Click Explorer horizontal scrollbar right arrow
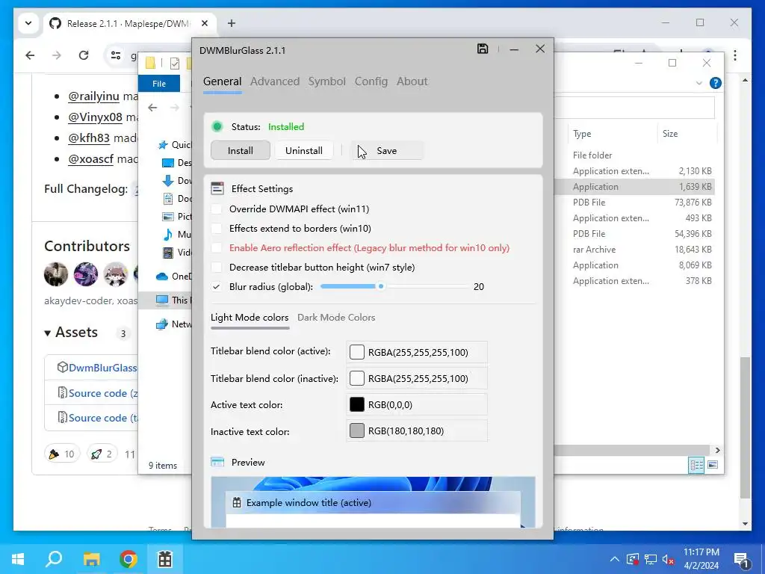This screenshot has width=765, height=574. tap(717, 450)
